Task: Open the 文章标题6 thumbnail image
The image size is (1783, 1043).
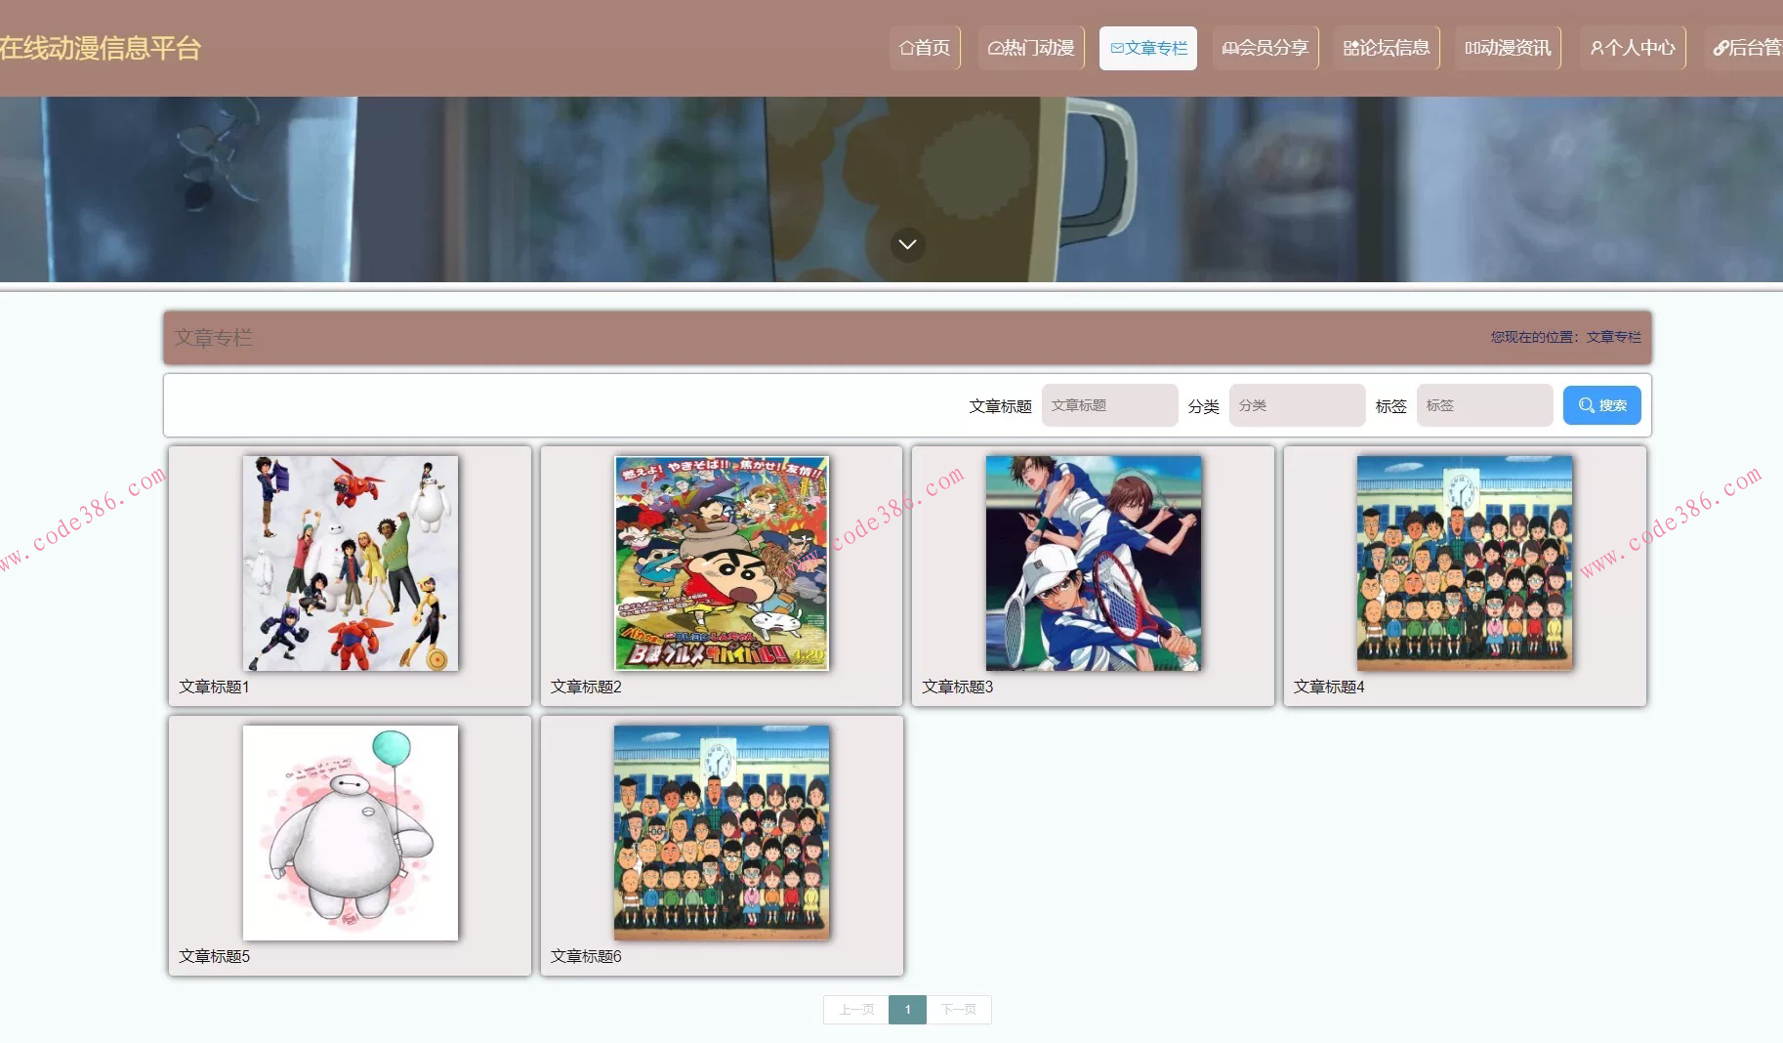Action: 722,833
